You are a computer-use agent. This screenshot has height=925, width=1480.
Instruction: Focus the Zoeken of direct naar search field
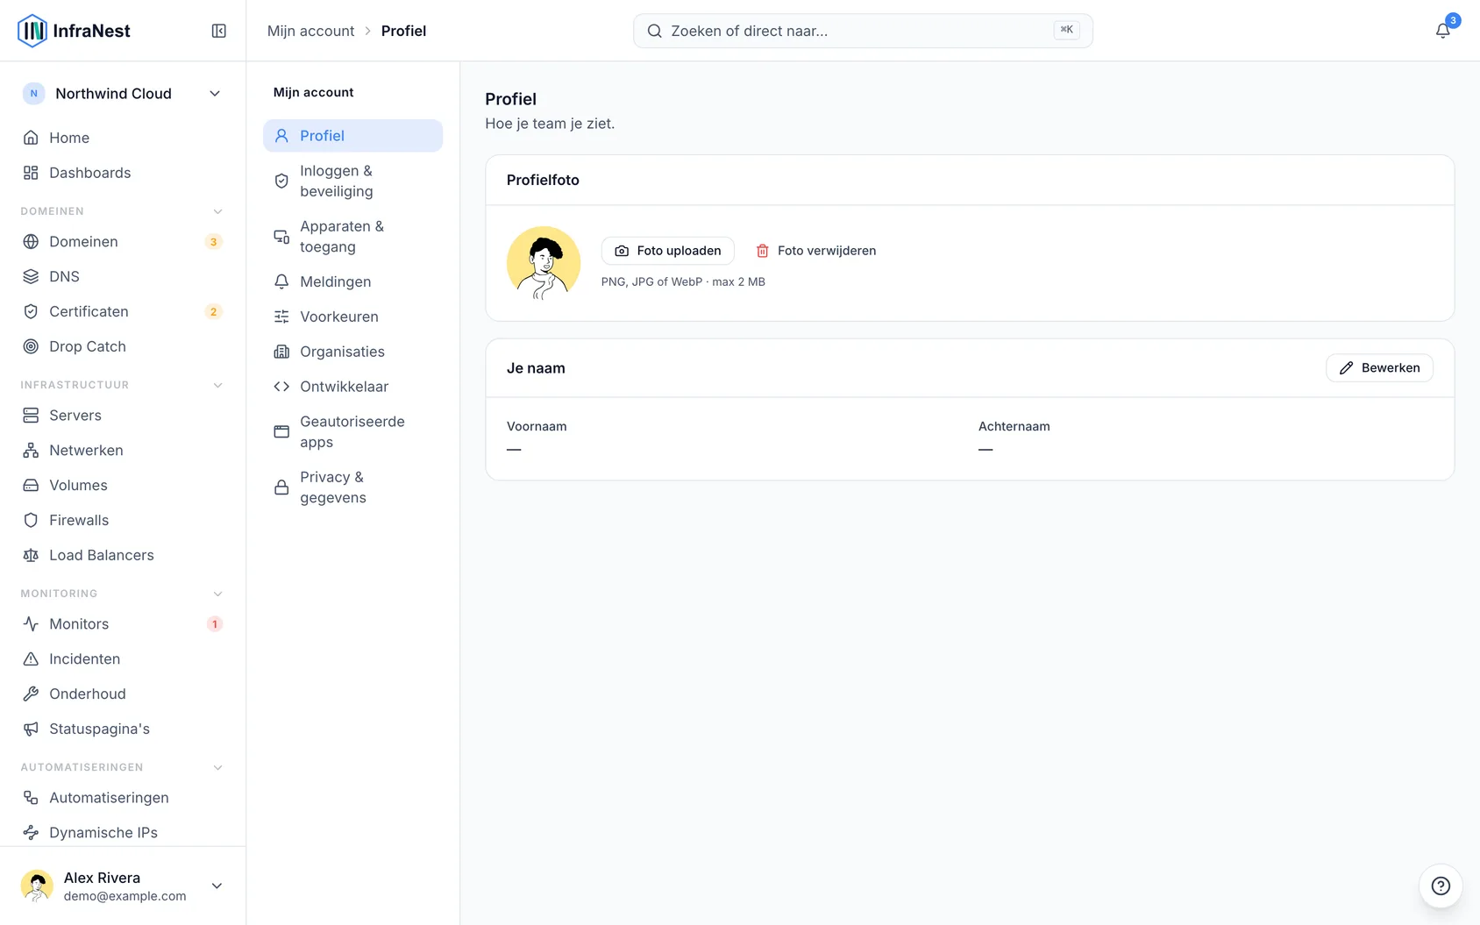(863, 31)
